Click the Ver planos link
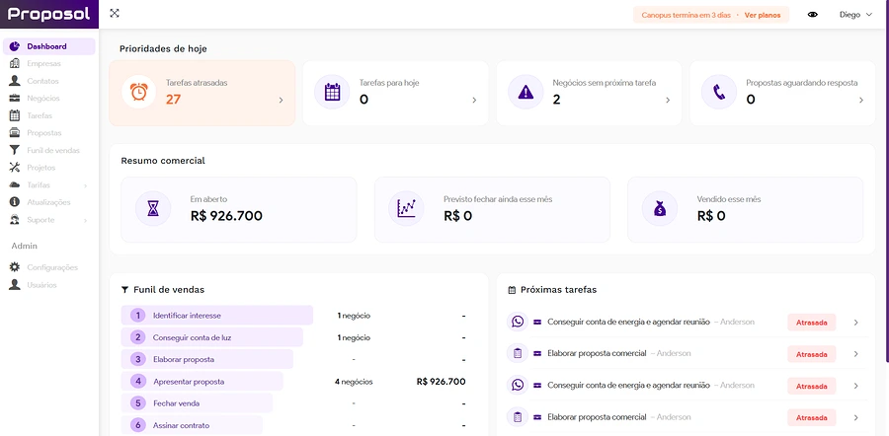Viewport: 889px width, 436px height. point(762,15)
